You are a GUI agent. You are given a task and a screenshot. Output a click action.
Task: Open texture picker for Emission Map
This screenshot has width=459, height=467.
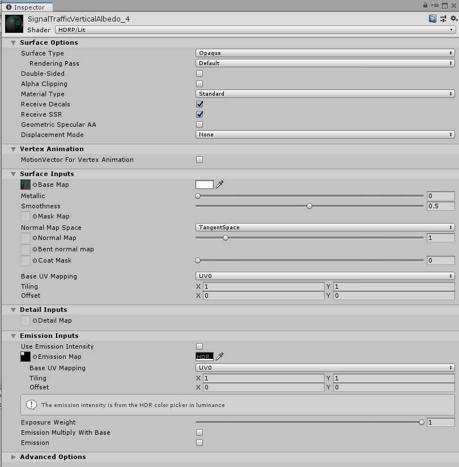pos(35,357)
